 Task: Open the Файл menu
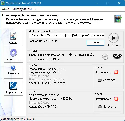tap(5, 9)
